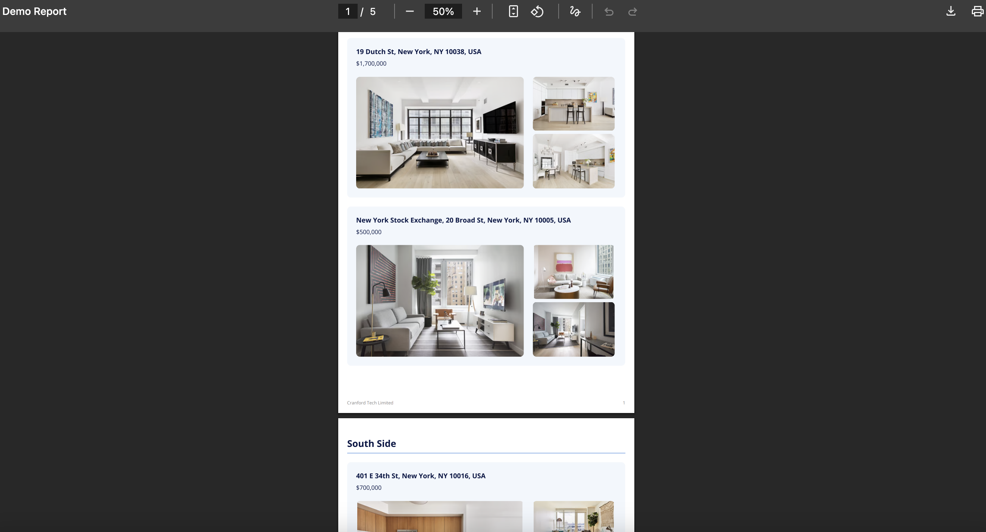Print the Demo Report document
The image size is (986, 532).
977,12
